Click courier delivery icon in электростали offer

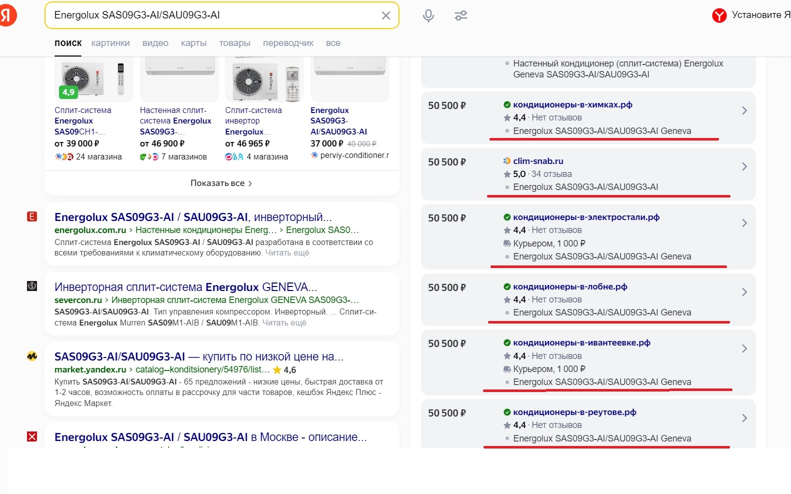(507, 243)
